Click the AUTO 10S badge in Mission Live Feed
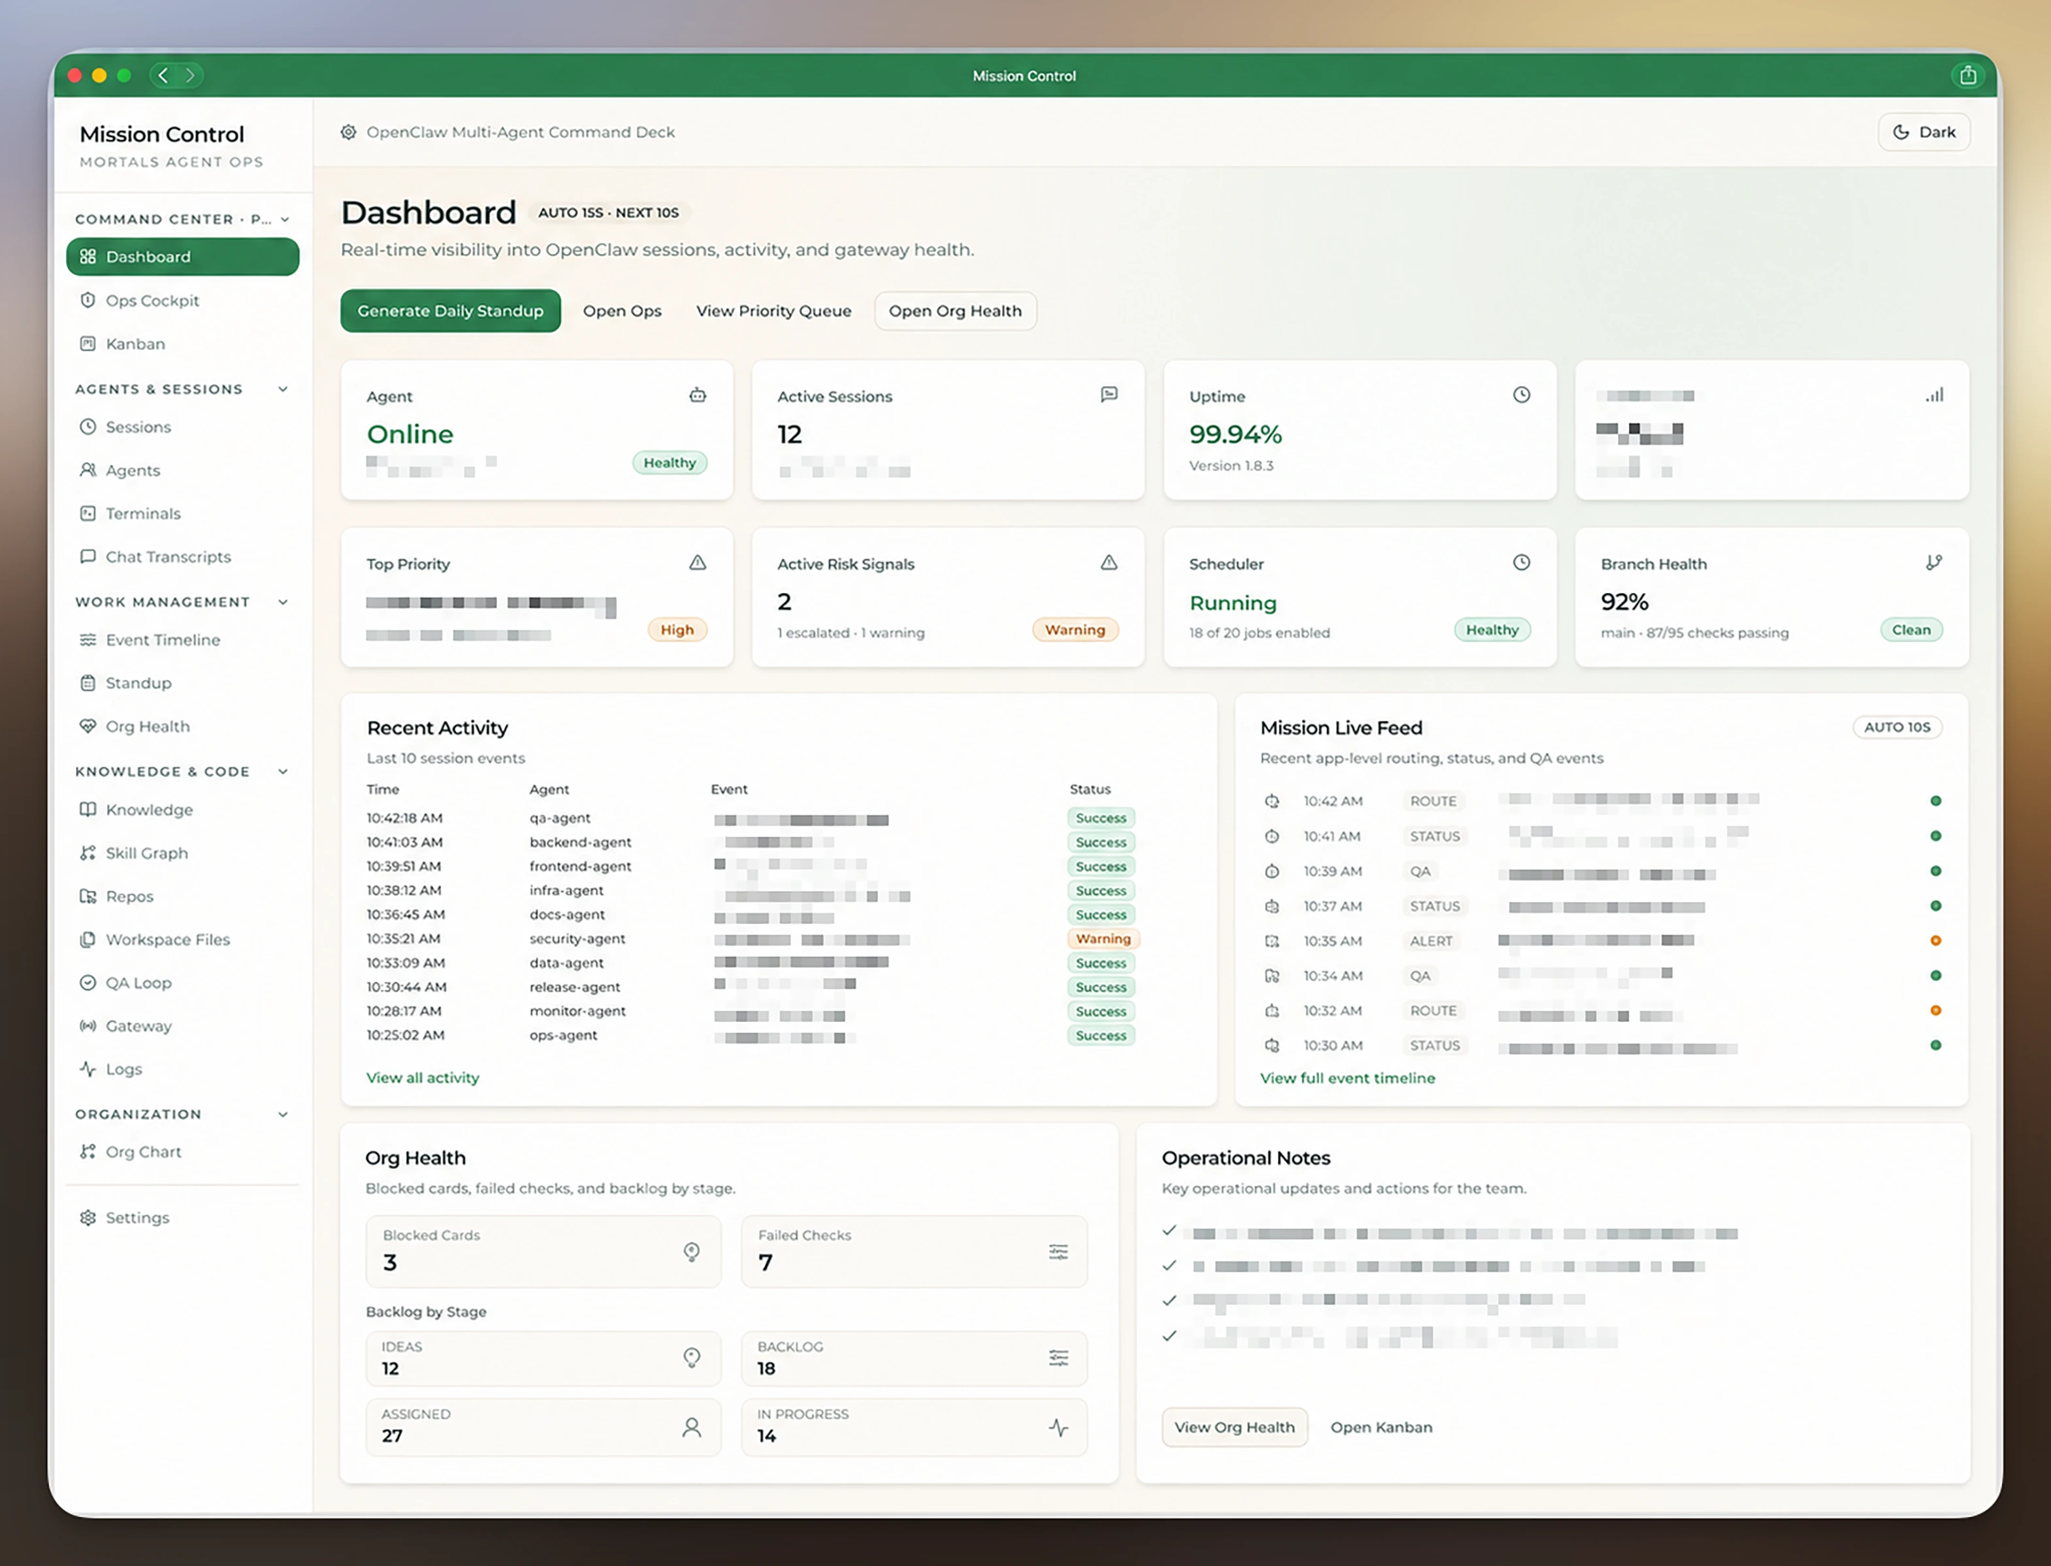Viewport: 2051px width, 1566px height. coord(1897,727)
